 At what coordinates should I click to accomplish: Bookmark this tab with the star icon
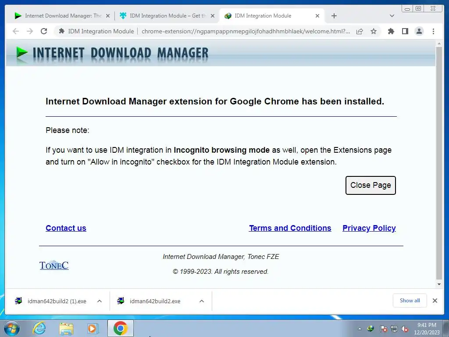[374, 31]
